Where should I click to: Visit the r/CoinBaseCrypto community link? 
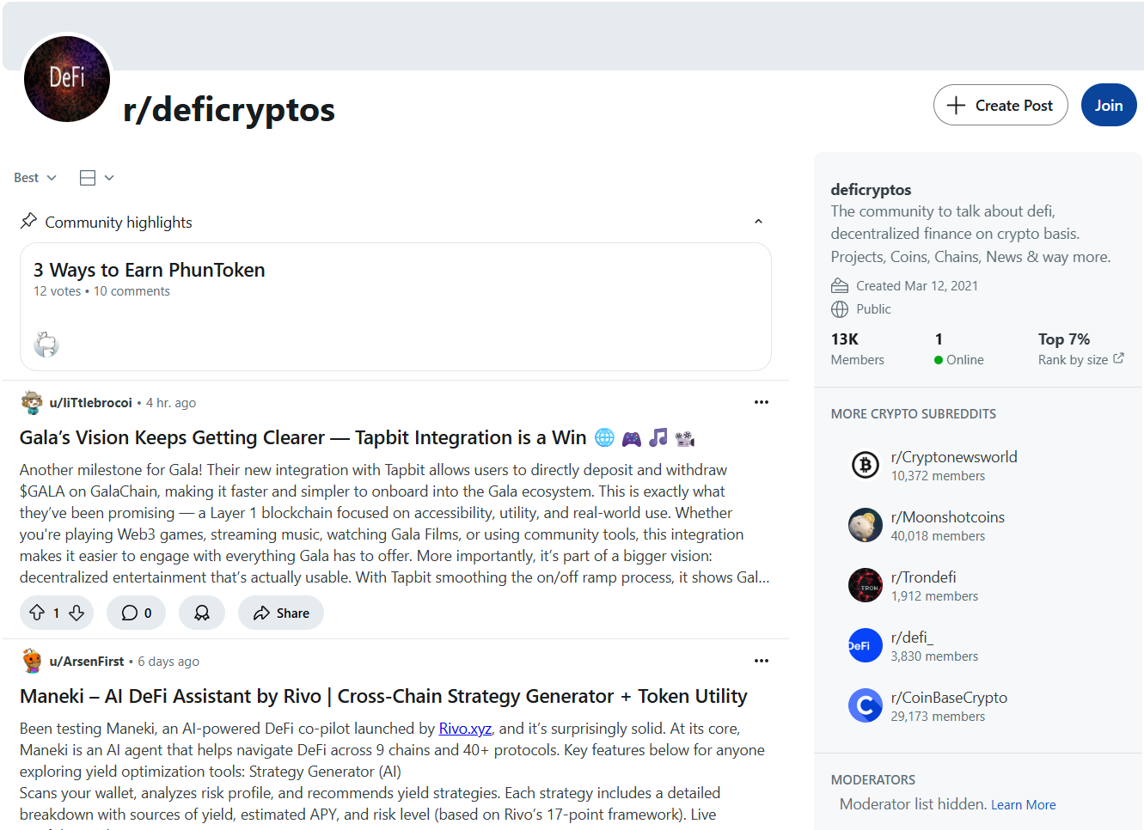pyautogui.click(x=950, y=698)
